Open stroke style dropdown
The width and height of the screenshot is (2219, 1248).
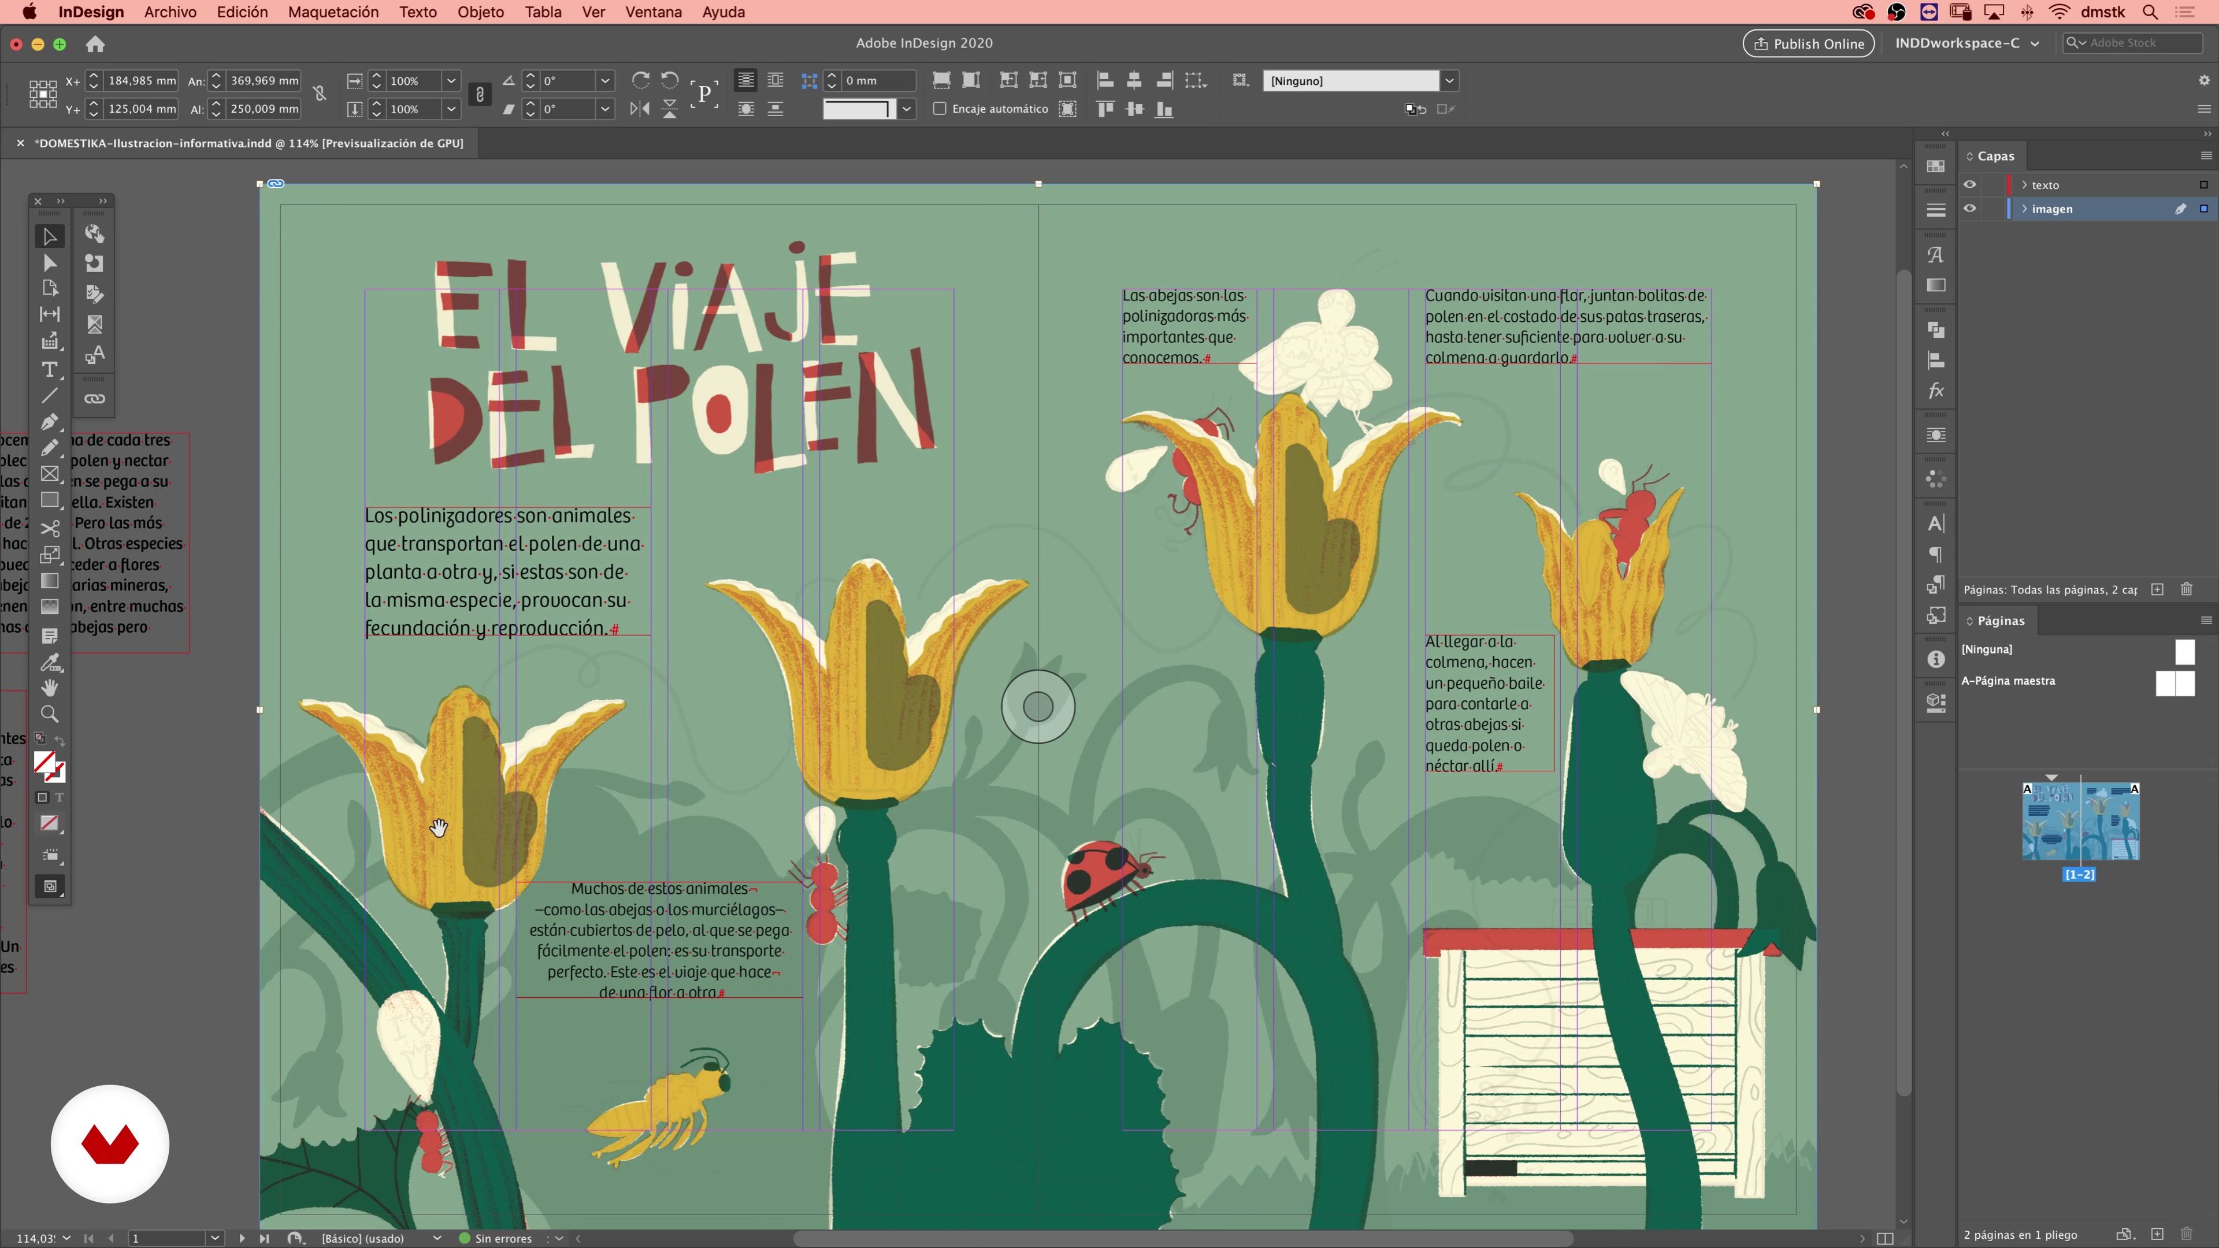point(906,109)
